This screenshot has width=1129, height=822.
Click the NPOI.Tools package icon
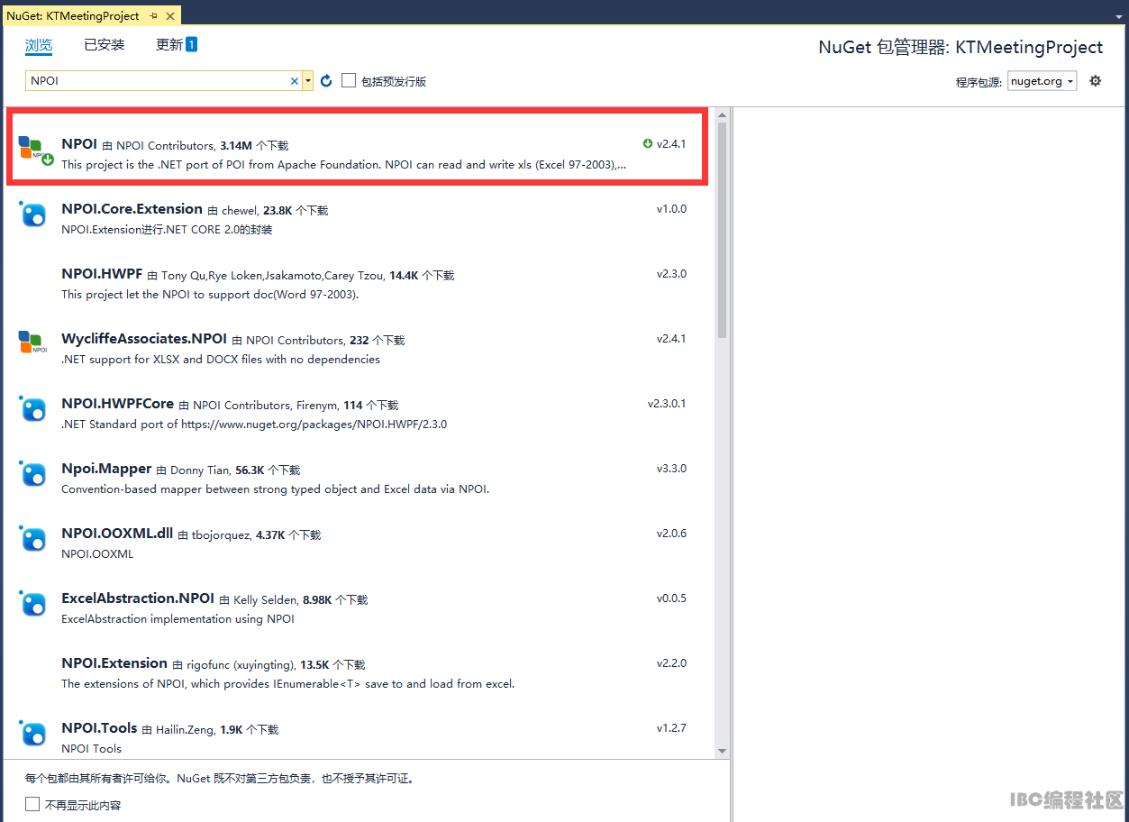click(x=33, y=734)
